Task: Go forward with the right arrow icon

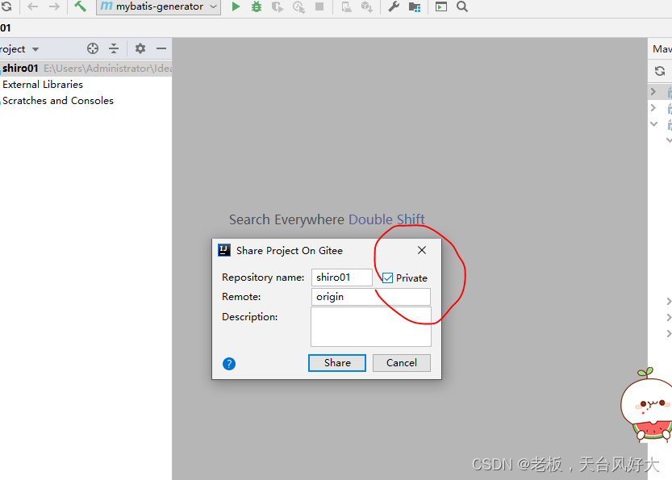Action: (x=54, y=6)
